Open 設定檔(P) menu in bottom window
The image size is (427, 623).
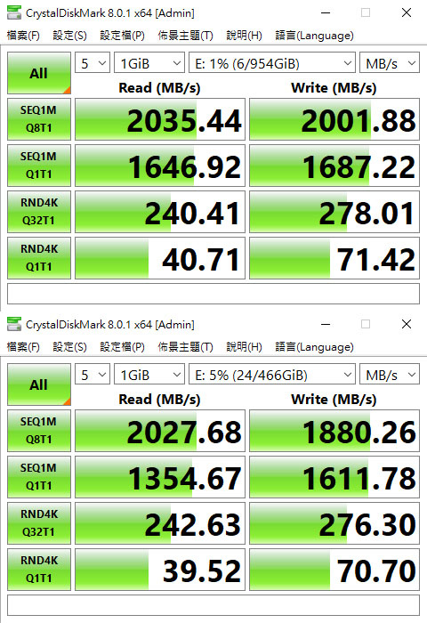[122, 347]
